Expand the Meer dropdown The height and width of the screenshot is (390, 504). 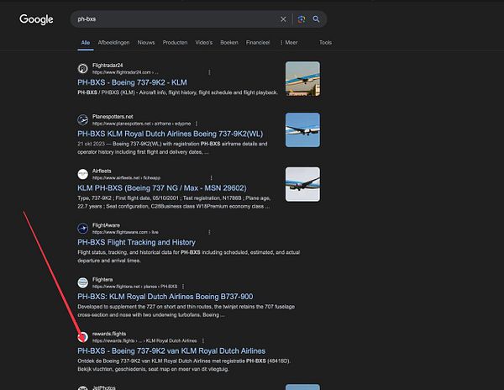pos(289,42)
